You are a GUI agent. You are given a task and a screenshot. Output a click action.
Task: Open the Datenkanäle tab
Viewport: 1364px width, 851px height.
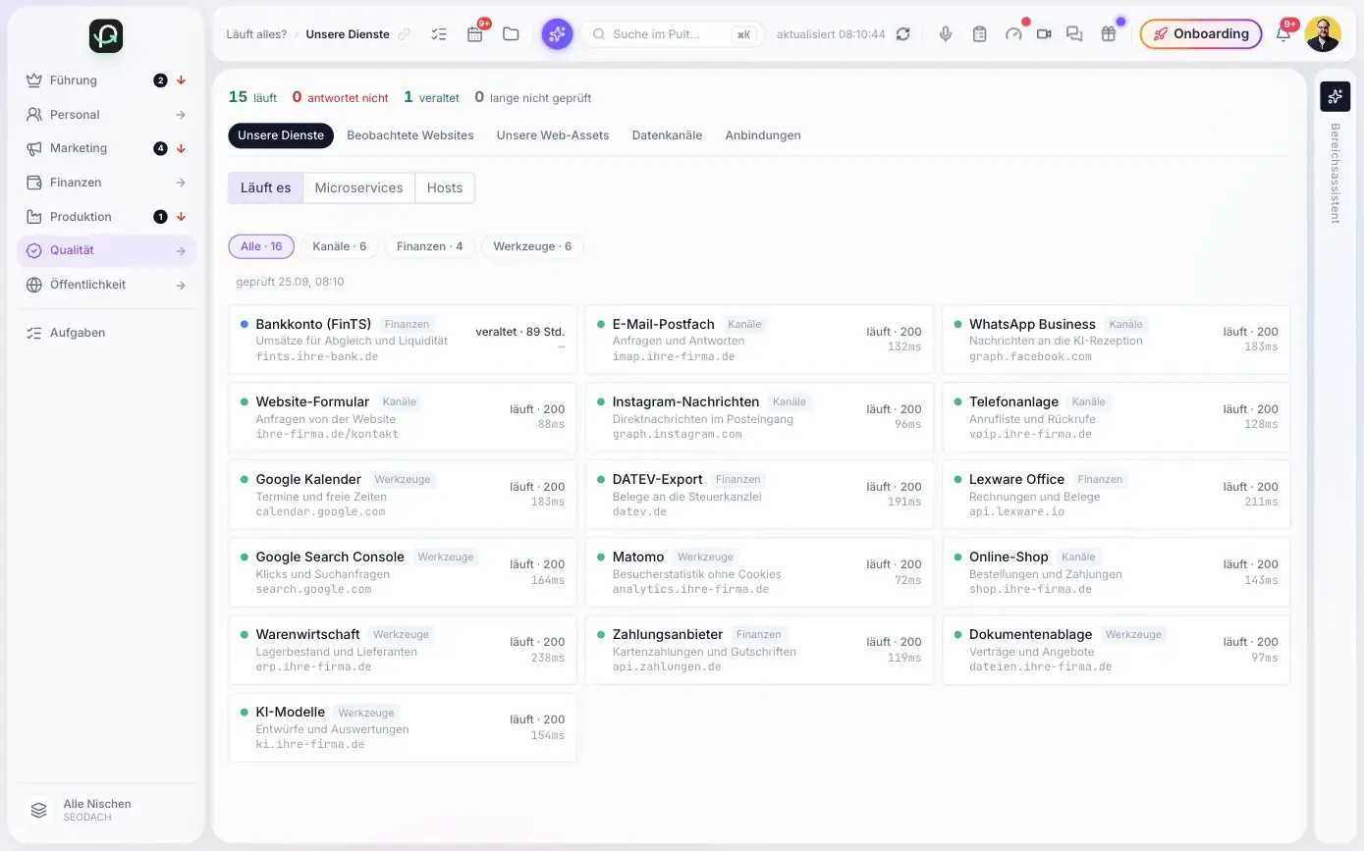[x=667, y=135]
